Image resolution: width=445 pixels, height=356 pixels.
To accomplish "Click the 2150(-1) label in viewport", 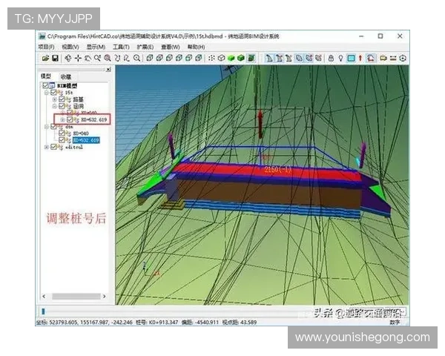I will [278, 170].
